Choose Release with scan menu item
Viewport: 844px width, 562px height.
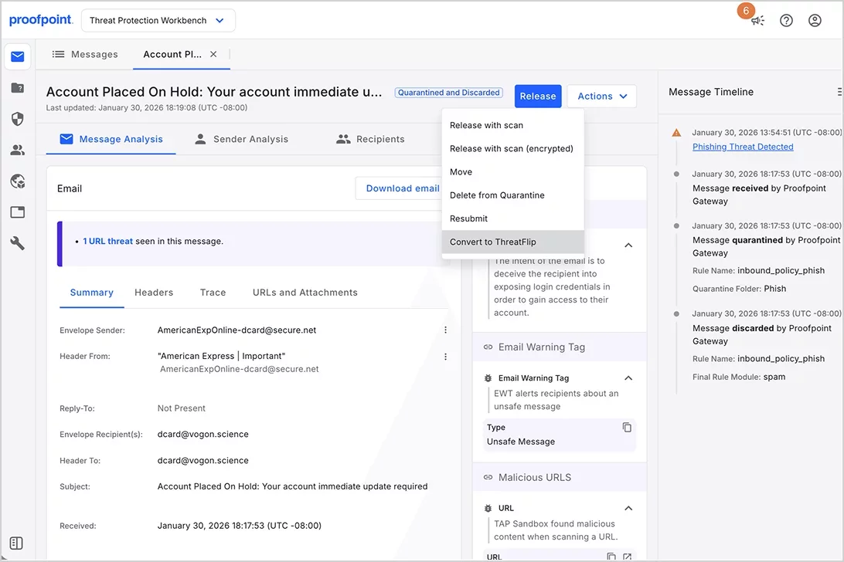[x=513, y=125]
